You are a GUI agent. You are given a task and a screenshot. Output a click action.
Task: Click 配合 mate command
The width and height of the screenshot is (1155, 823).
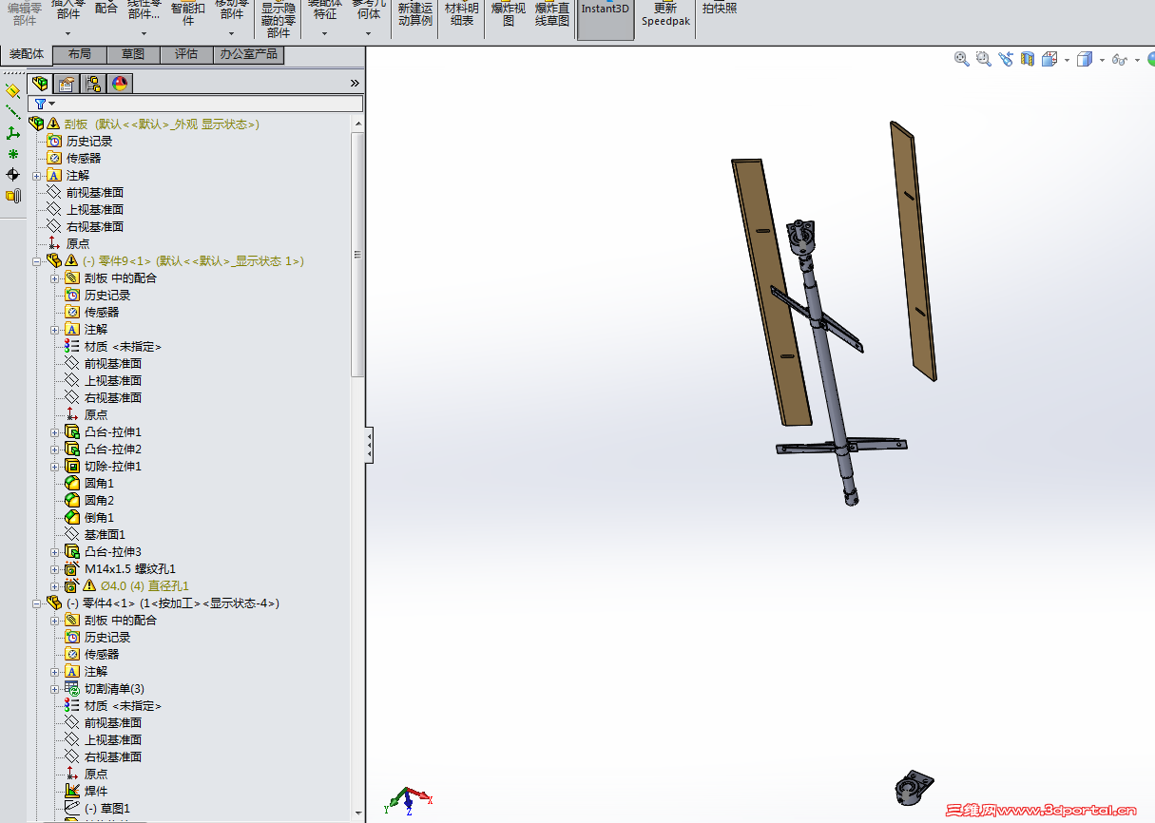pyautogui.click(x=106, y=8)
